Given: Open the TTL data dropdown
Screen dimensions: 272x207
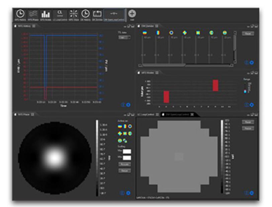Looking at the screenshot, I should (124, 37).
